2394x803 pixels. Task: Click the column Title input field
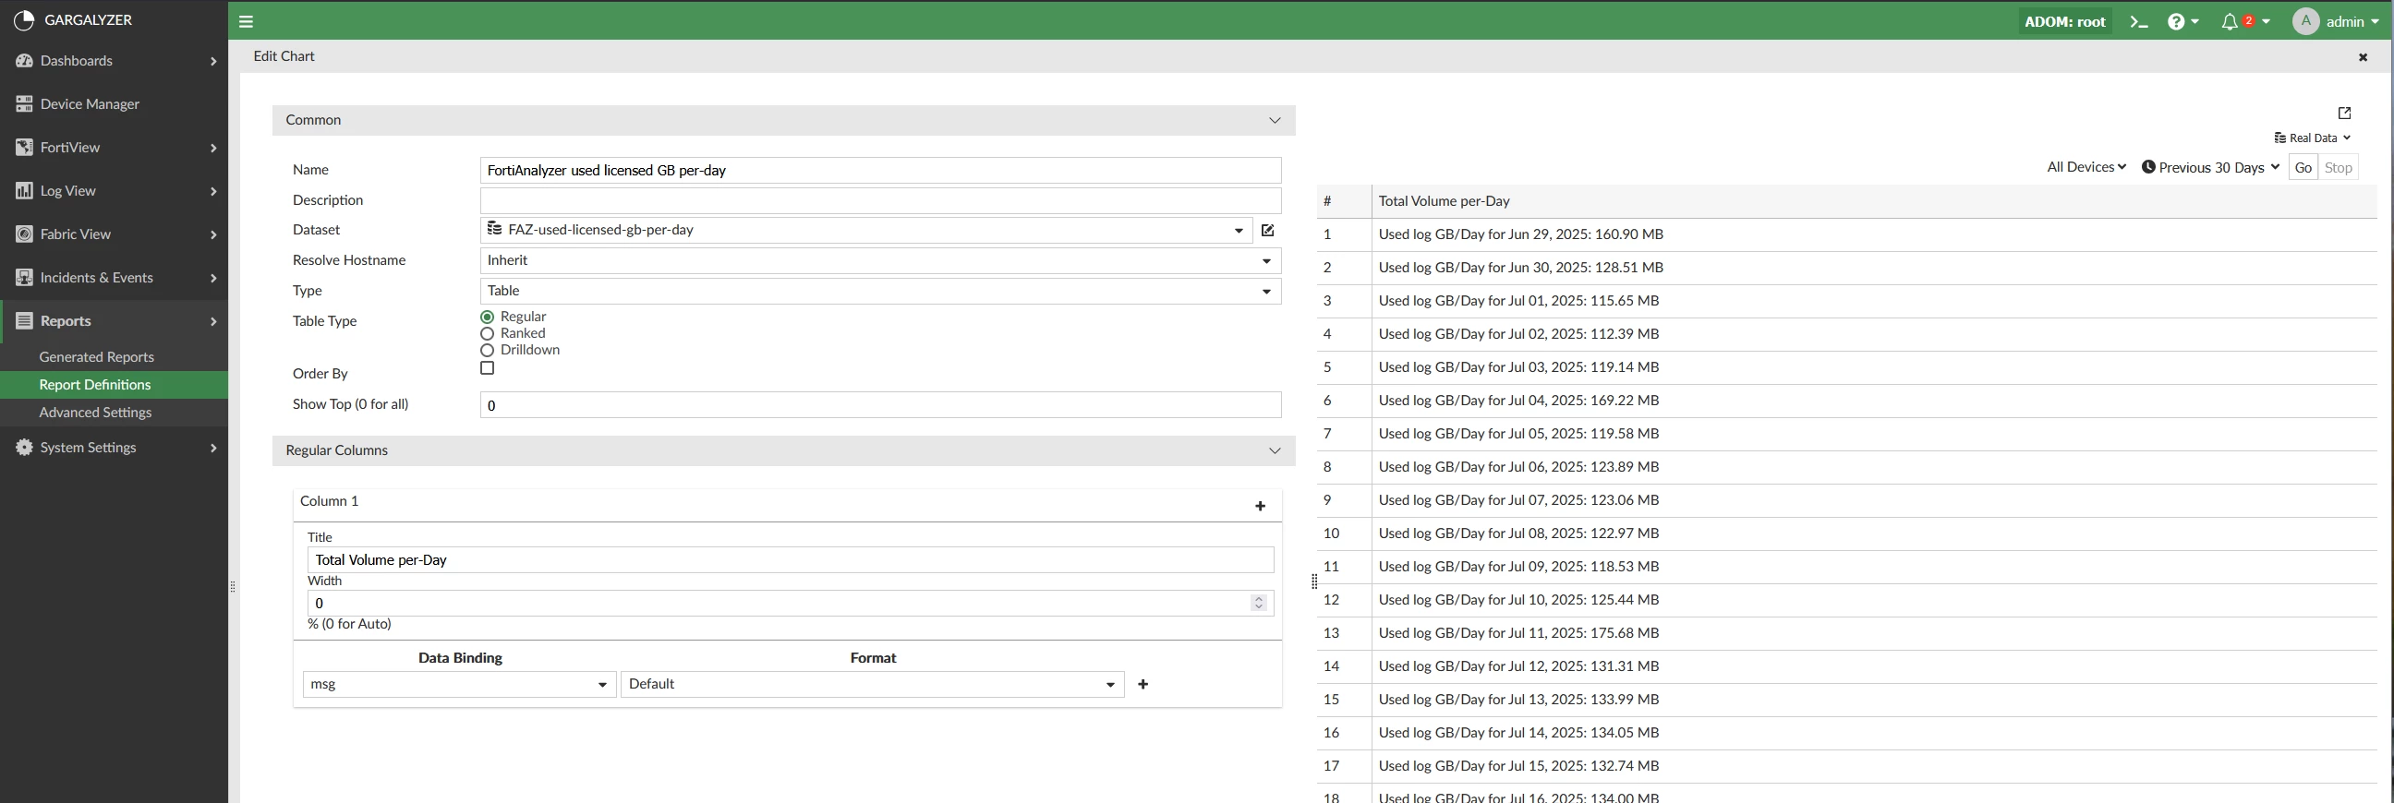coord(790,559)
